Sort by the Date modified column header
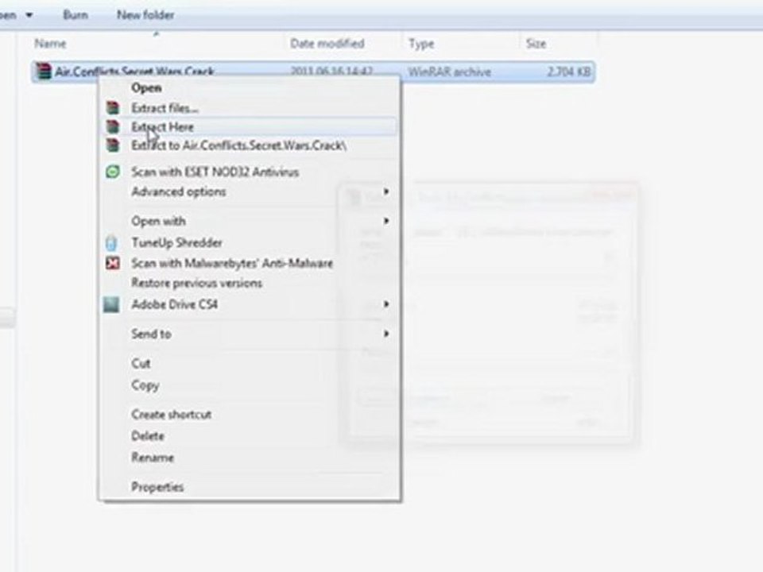 click(x=327, y=44)
